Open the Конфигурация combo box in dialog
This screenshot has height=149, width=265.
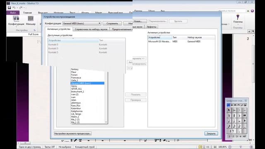82,23
